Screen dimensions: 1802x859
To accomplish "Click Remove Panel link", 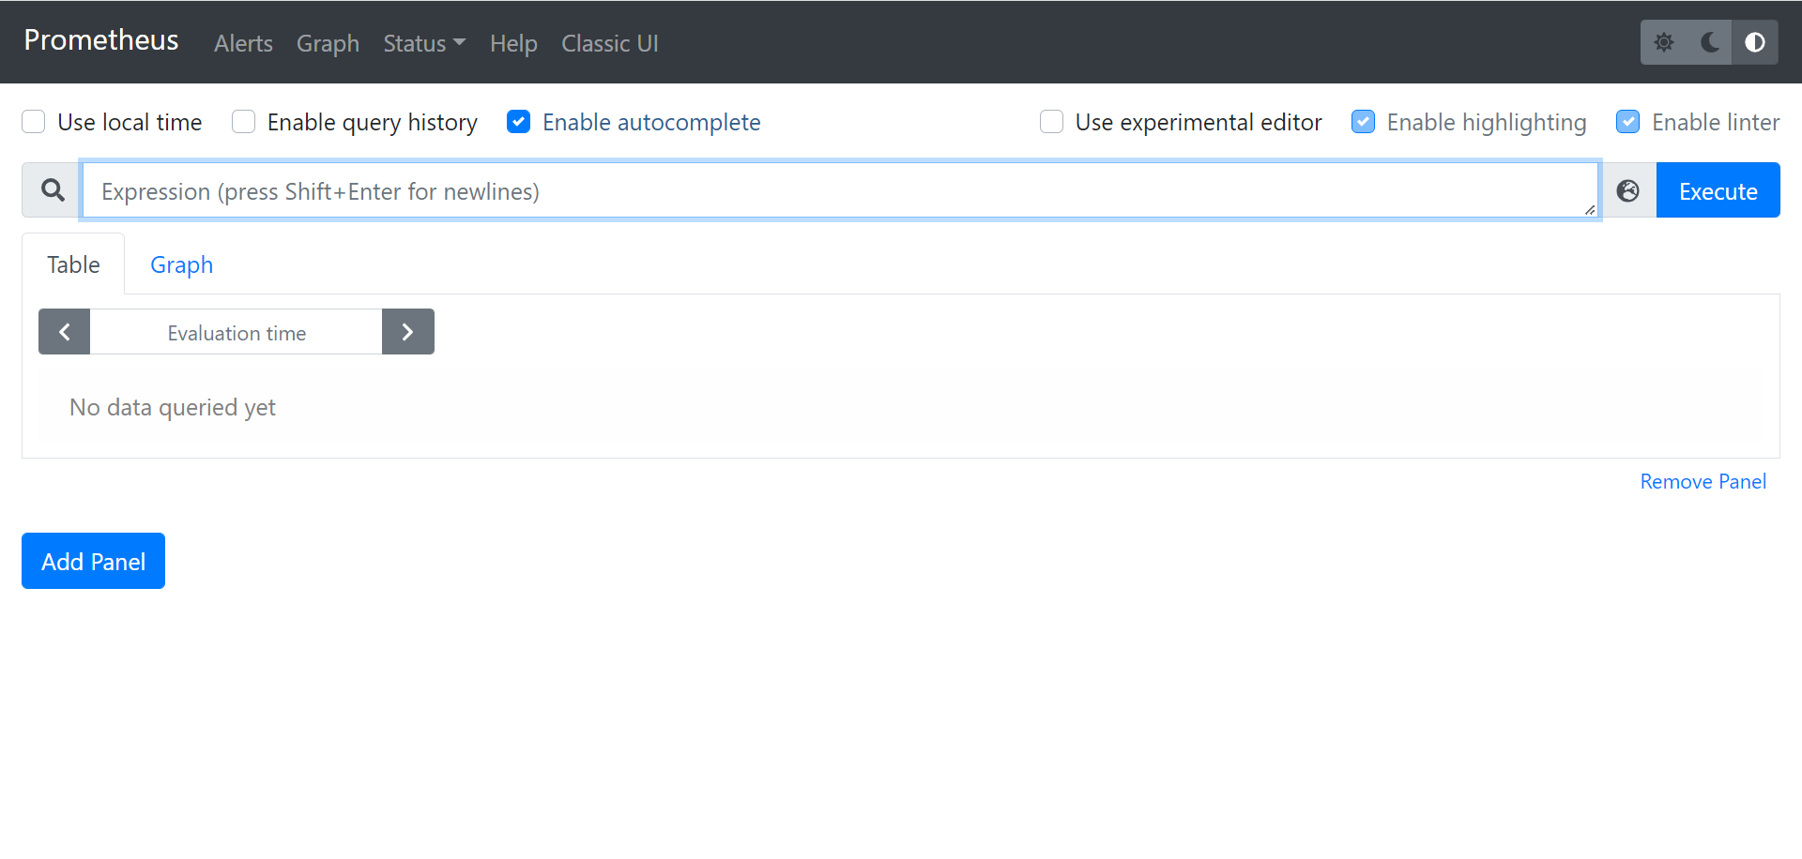I will coord(1703,481).
